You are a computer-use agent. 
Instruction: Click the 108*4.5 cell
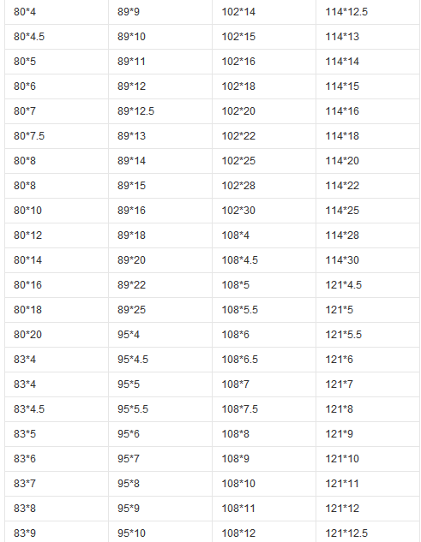click(x=264, y=260)
